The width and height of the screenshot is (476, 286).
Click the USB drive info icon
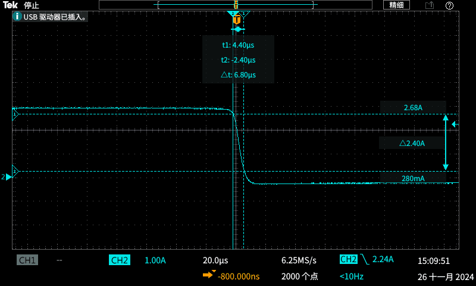coord(17,17)
